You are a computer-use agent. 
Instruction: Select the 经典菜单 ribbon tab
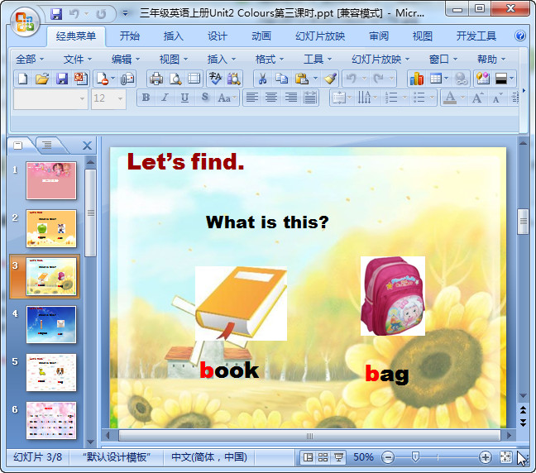76,36
